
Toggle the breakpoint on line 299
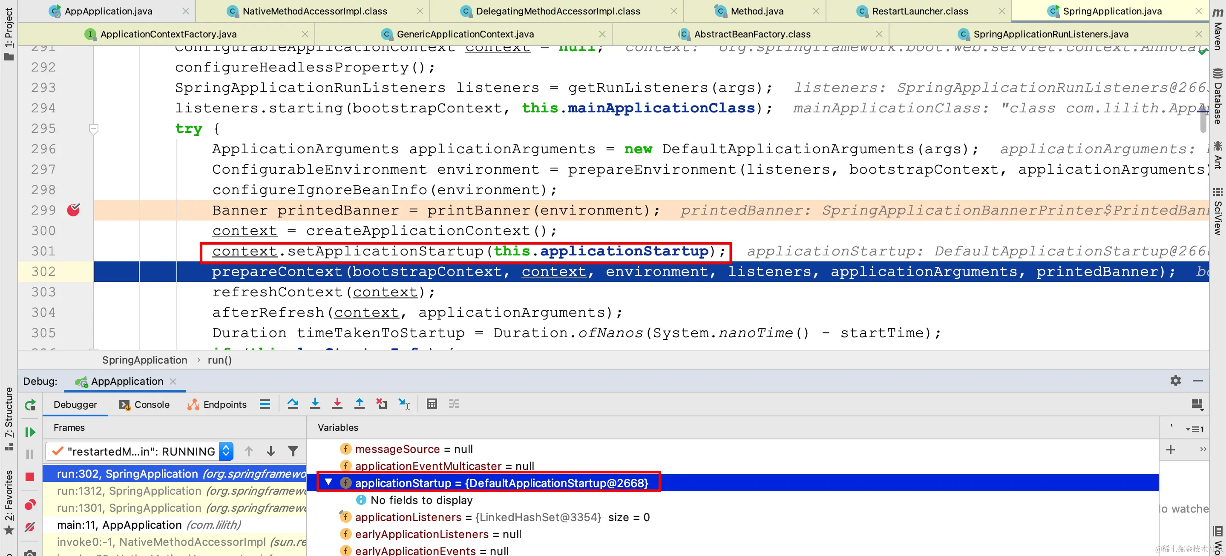(73, 210)
